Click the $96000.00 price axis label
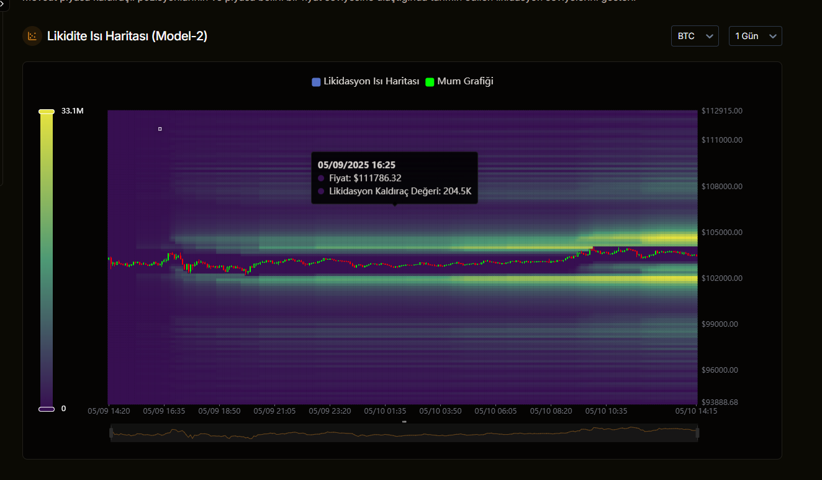The width and height of the screenshot is (822, 480). (x=720, y=370)
